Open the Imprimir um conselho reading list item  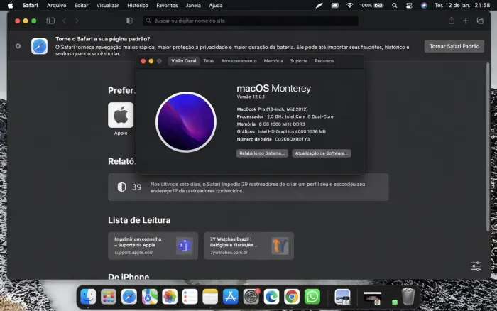[153, 246]
